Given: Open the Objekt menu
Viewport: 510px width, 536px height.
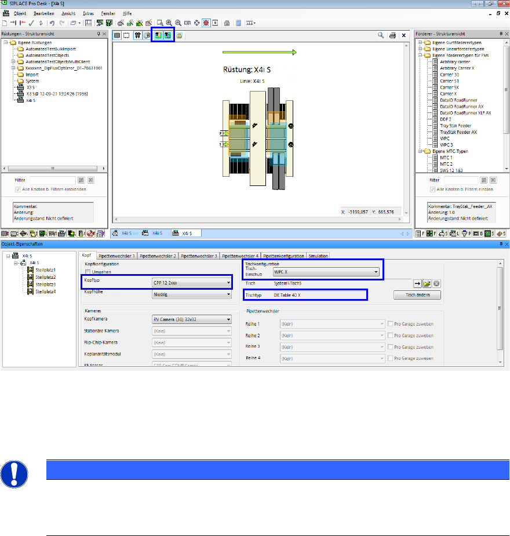Looking at the screenshot, I should (20, 13).
